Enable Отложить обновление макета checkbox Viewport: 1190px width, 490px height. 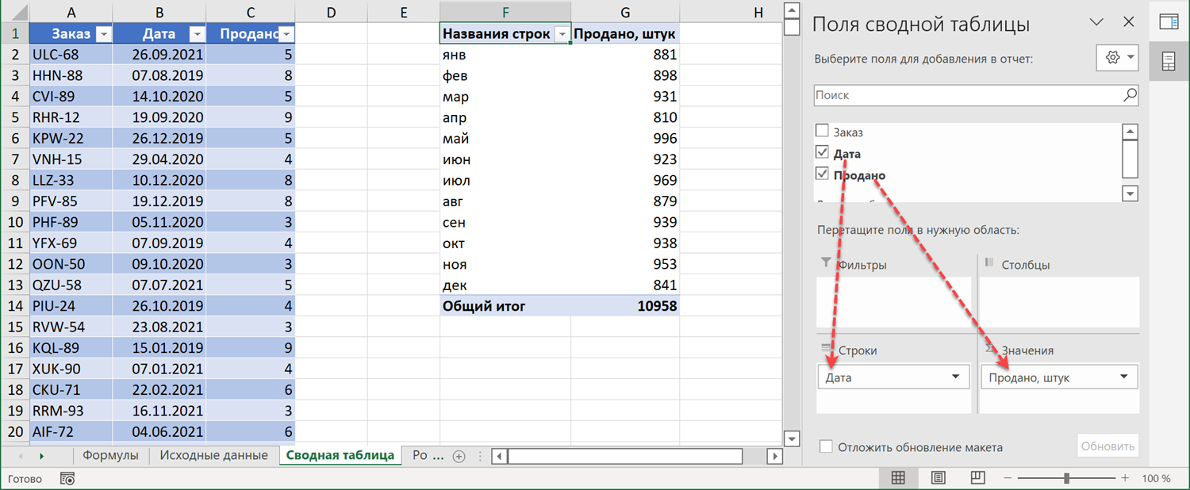point(826,446)
